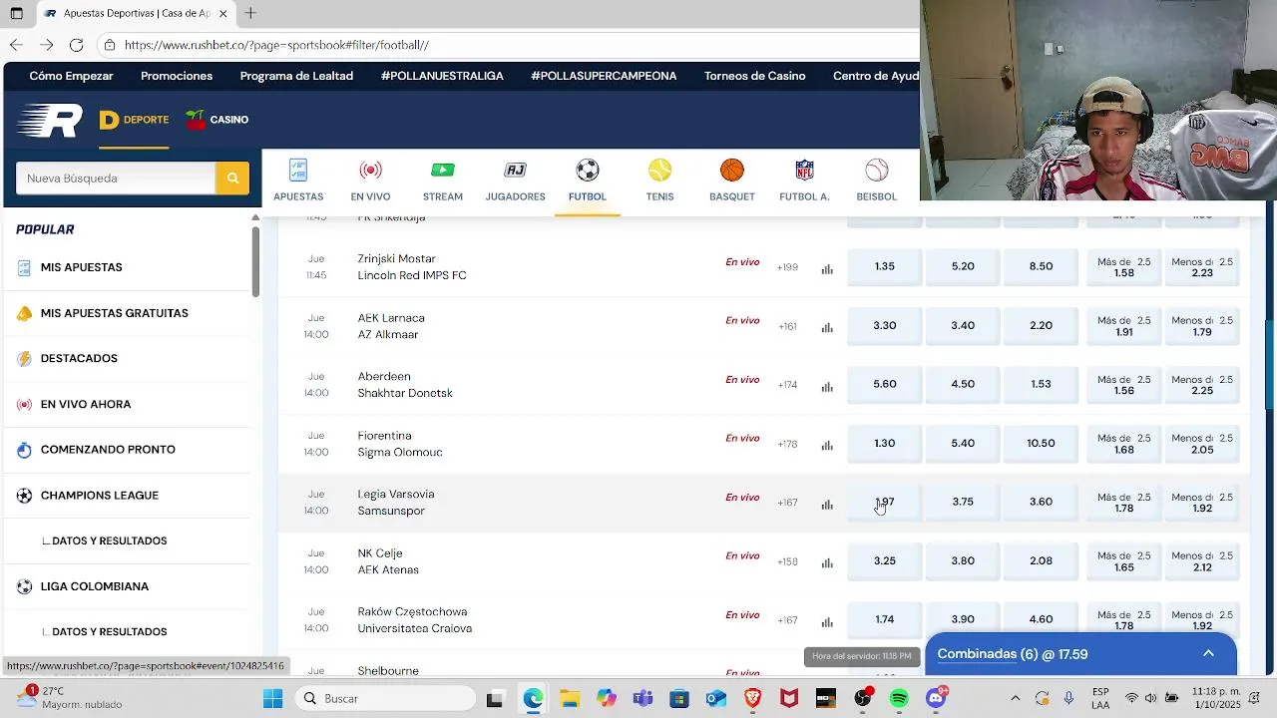Expand +199 markets for Zrinjski Mostar
1277x718 pixels.
787,267
